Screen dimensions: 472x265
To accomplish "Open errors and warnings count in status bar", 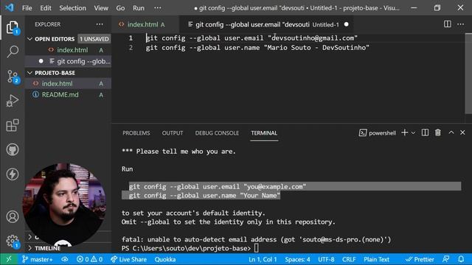I will click(x=89, y=259).
